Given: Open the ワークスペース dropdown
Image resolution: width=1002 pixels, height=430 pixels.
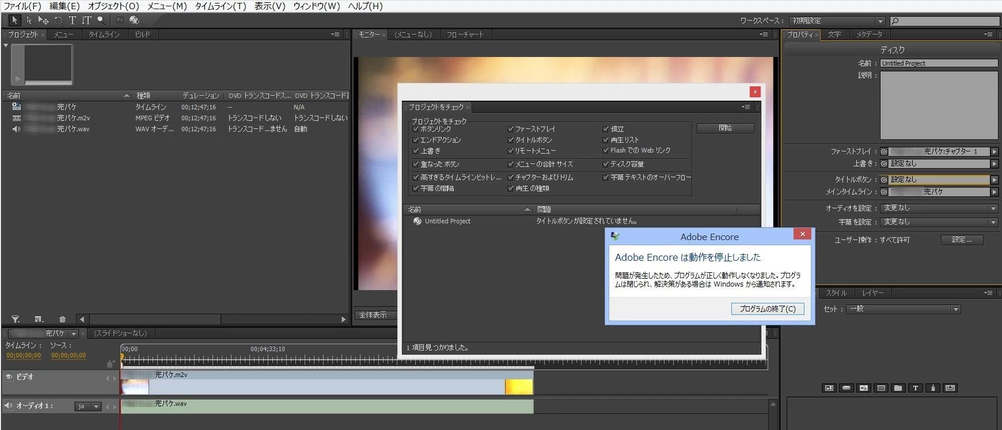Looking at the screenshot, I should pyautogui.click(x=837, y=21).
